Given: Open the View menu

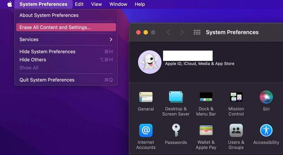Looking at the screenshot, I should [96, 4].
